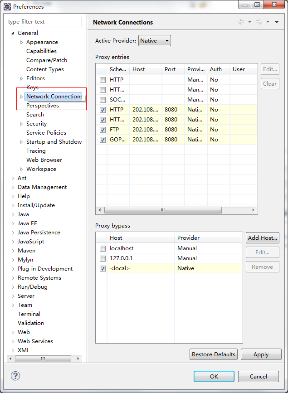Select the Perspectives preference page
Viewport: 288px width, 393px height.
pyautogui.click(x=43, y=106)
